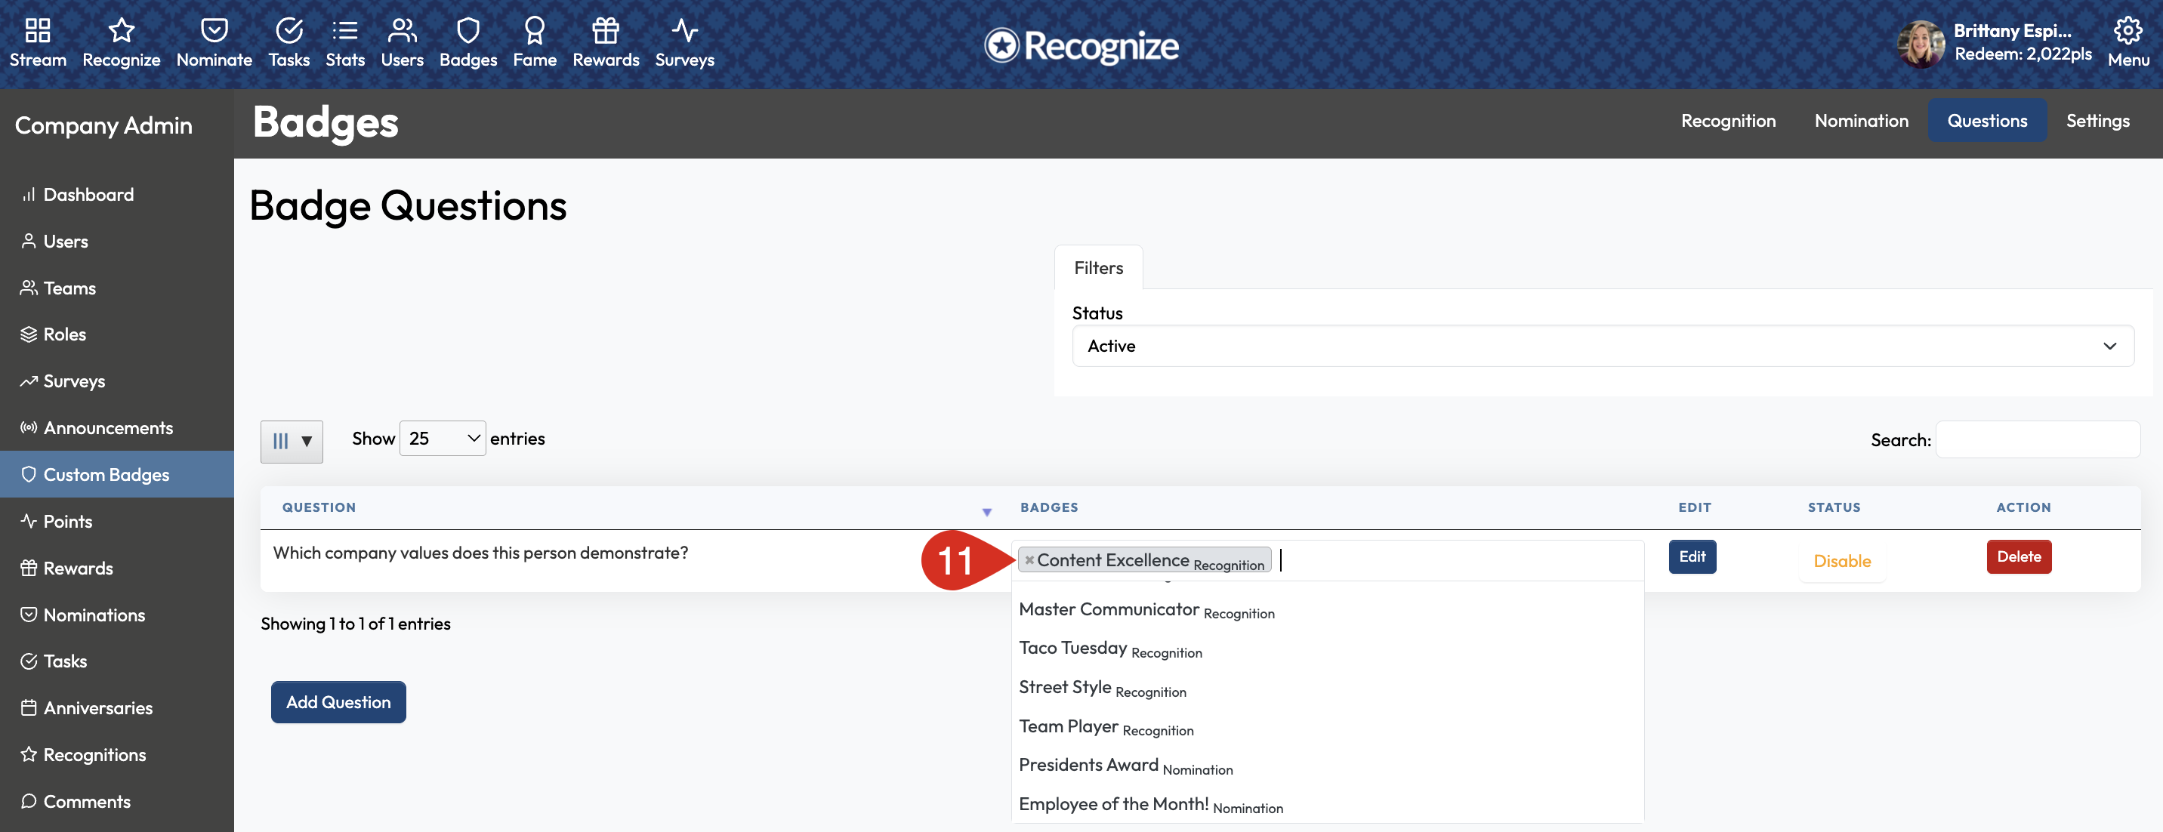This screenshot has height=832, width=2163.
Task: Sort table by Question column arrow
Action: pyautogui.click(x=986, y=511)
